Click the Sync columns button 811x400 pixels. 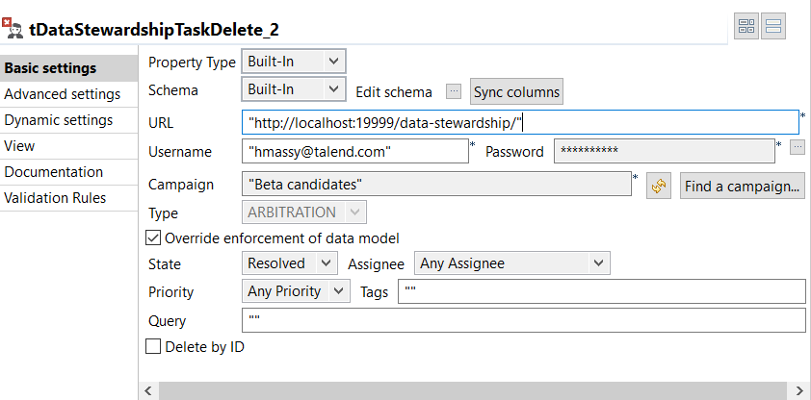[516, 91]
